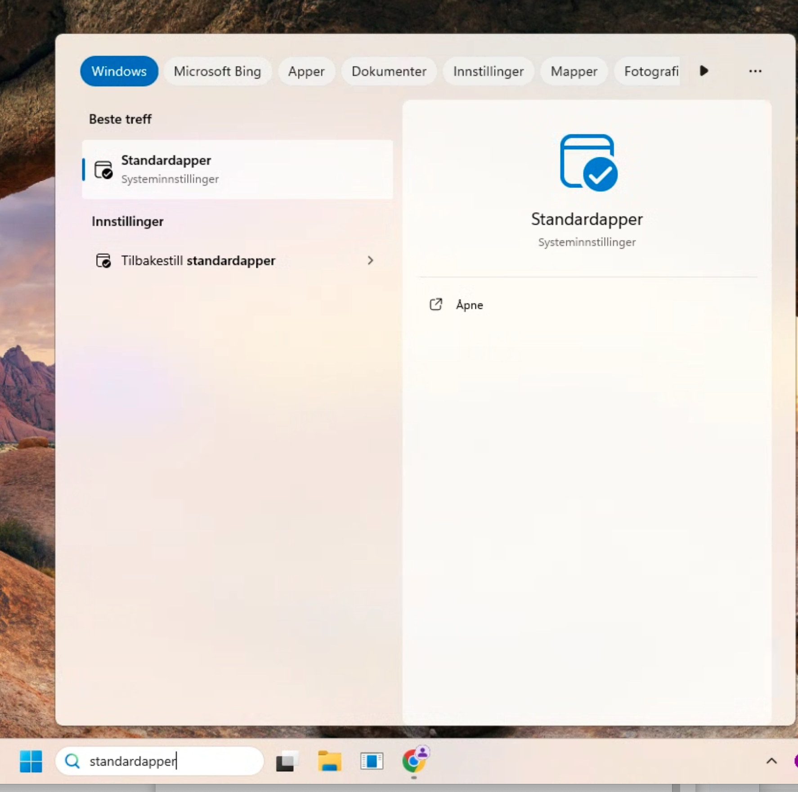Select the Apper filter pill
Image resolution: width=798 pixels, height=792 pixels.
coord(306,71)
